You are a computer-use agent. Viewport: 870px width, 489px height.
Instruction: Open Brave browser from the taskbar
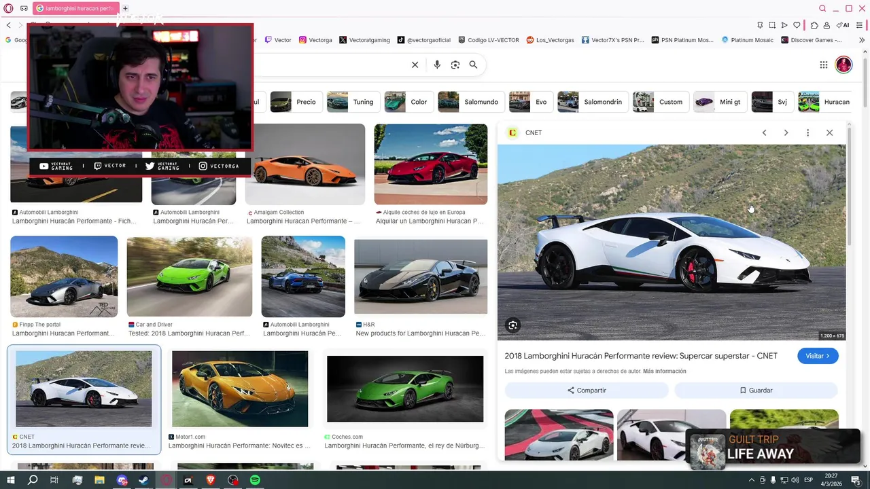pyautogui.click(x=211, y=480)
